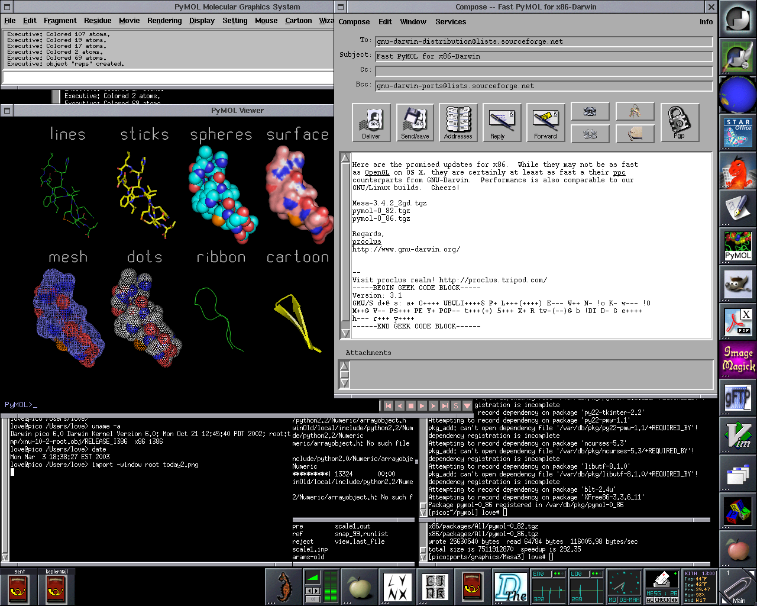
Task: Click the tag label icon button
Action: point(635,134)
